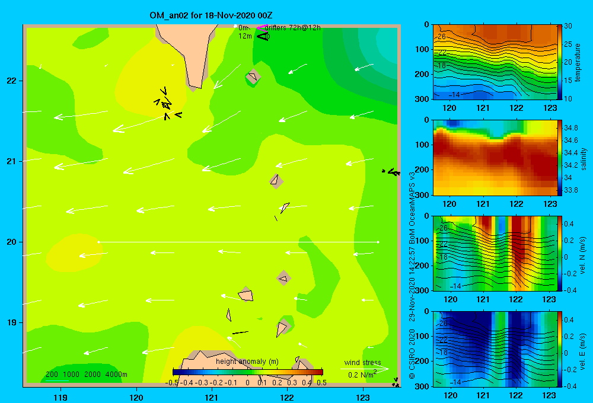Click the 'height anomaly (m)' label
593x403 pixels.
(x=247, y=362)
